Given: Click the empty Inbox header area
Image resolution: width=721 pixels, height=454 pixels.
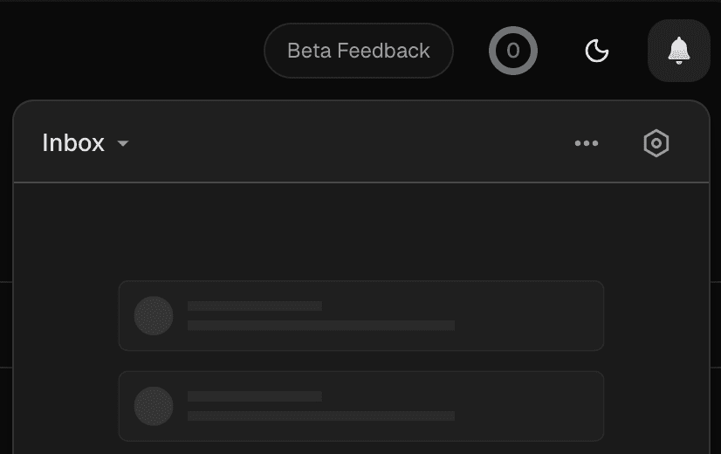Looking at the screenshot, I should click(x=349, y=143).
